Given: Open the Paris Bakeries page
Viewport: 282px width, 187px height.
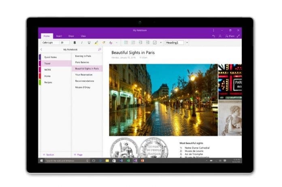Looking at the screenshot, I should point(87,62).
